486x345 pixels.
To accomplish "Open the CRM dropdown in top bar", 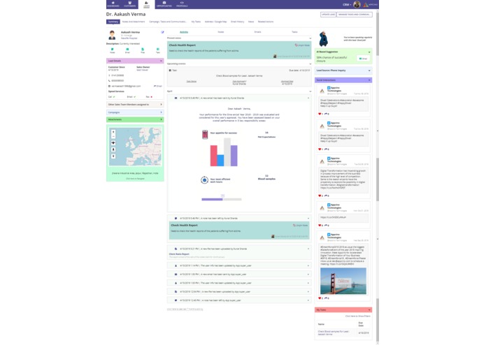I will [x=347, y=5].
